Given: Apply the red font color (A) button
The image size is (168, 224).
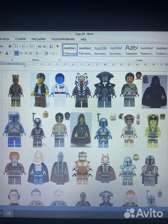Looking at the screenshot, I should tap(7, 53).
